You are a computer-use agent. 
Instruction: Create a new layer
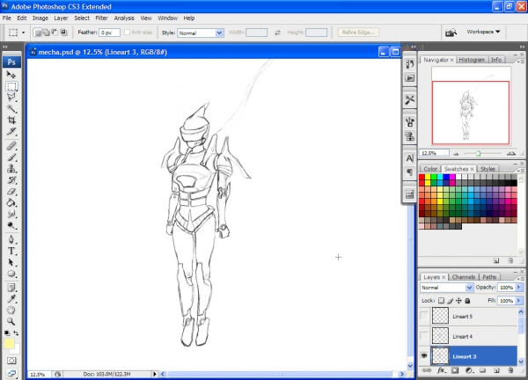point(496,370)
